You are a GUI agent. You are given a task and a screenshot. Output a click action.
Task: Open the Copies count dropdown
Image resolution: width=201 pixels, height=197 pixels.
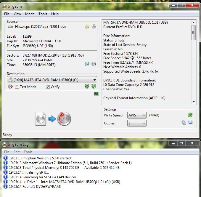tap(137, 123)
